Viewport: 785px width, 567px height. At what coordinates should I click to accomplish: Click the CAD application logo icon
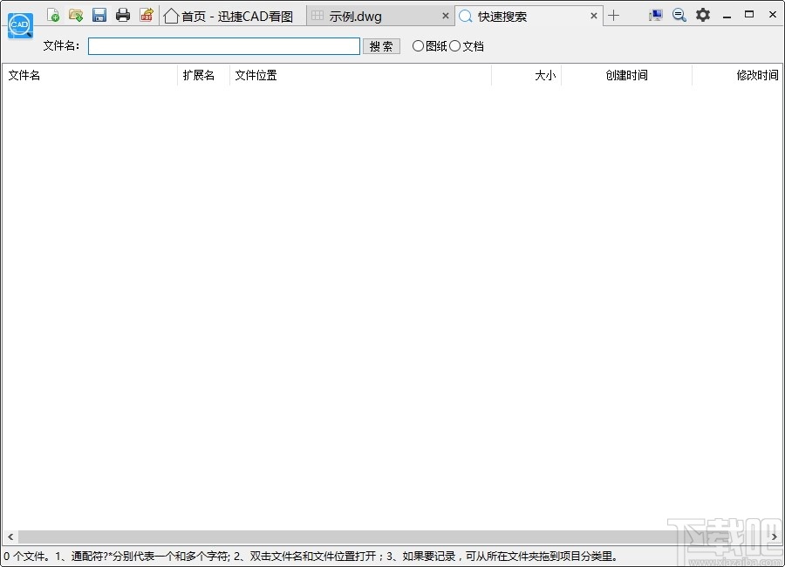coord(20,25)
